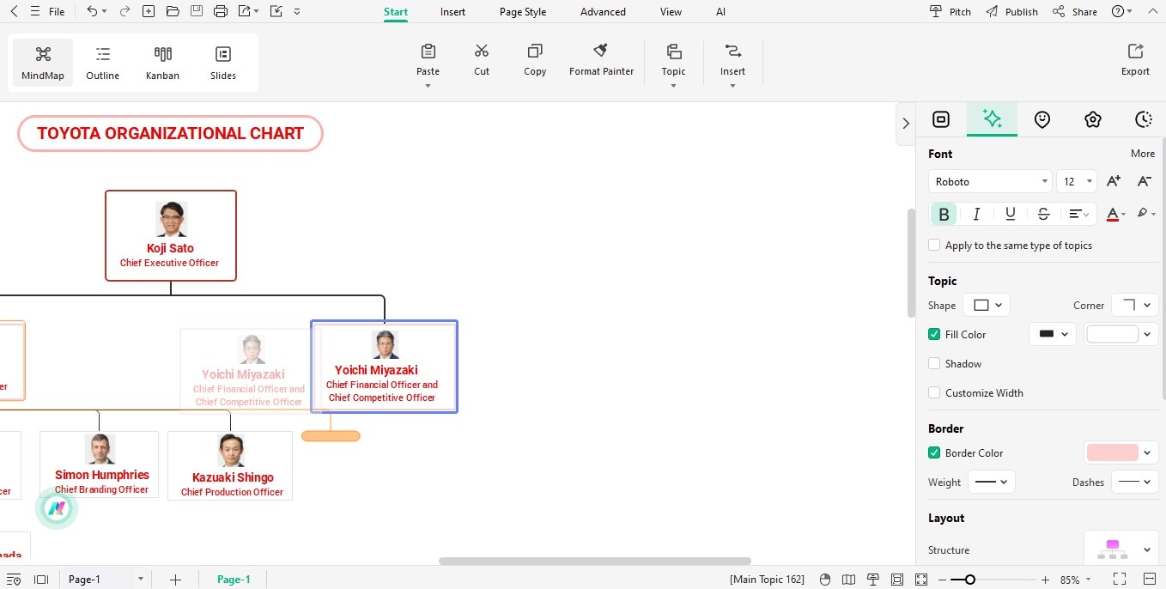Click the New file plus icon
The height and width of the screenshot is (589, 1166).
point(149,11)
